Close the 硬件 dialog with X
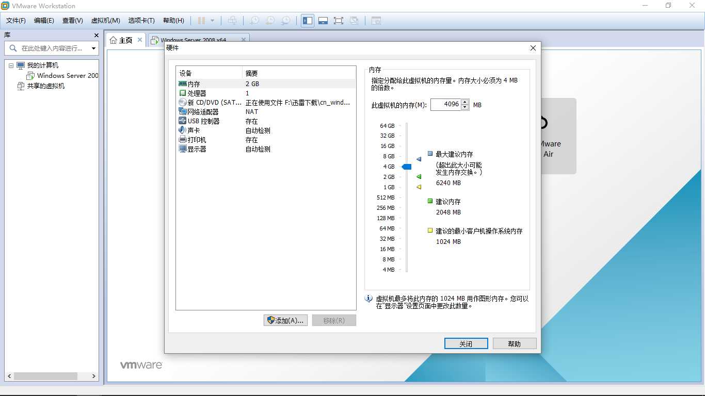This screenshot has width=705, height=396. click(x=533, y=48)
